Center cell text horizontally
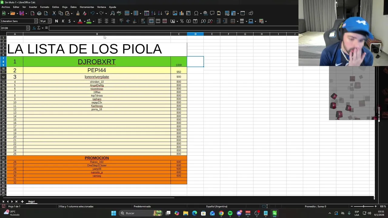The height and width of the screenshot is (218, 388). [x=106, y=21]
